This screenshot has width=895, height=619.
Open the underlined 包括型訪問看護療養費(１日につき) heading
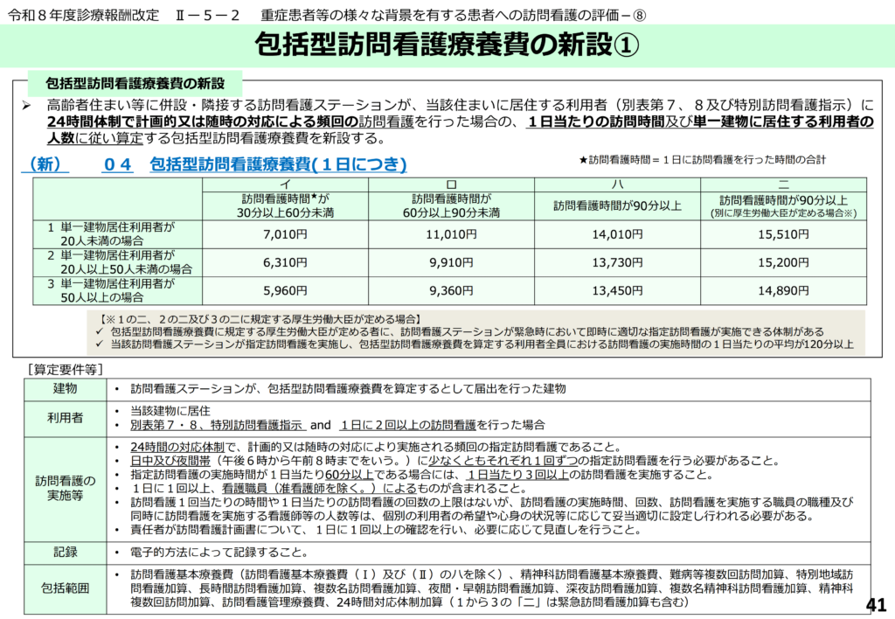tap(278, 164)
